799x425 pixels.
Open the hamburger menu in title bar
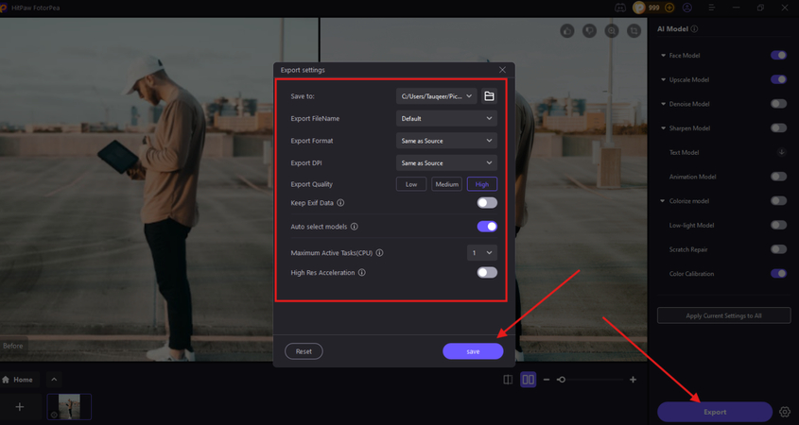[712, 8]
